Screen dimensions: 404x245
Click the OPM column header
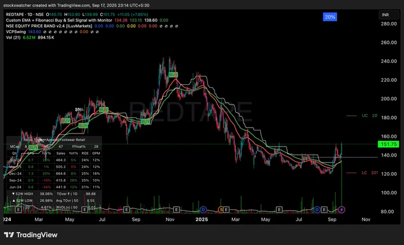click(96, 153)
